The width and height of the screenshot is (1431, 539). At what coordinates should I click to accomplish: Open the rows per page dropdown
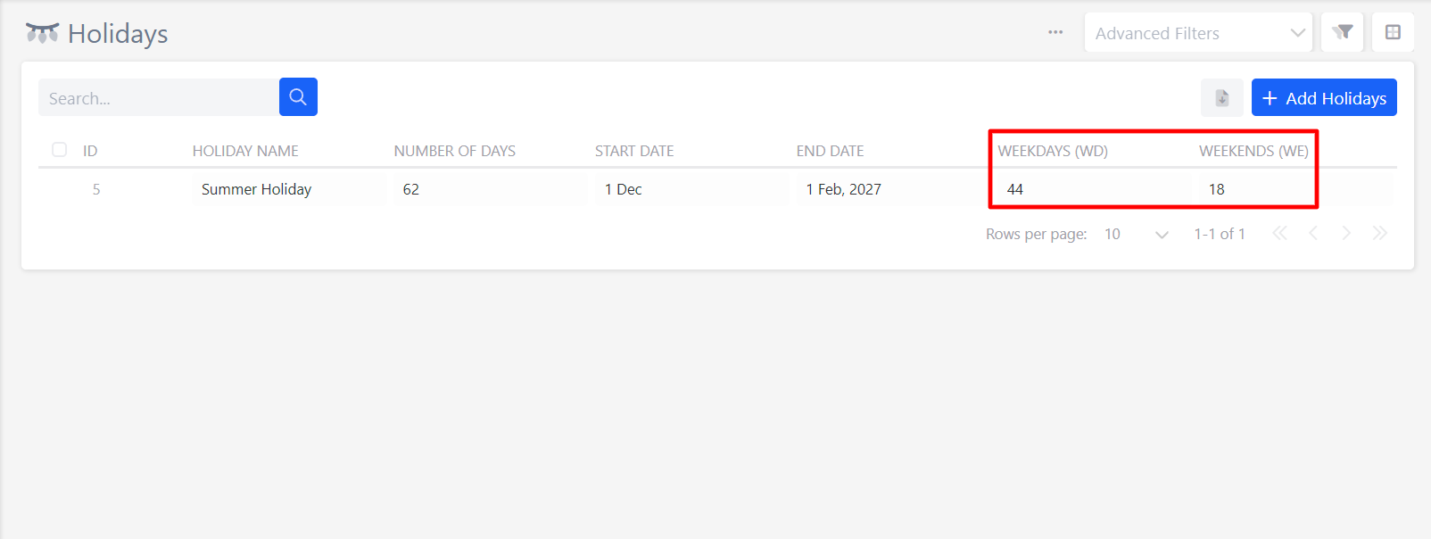tap(1136, 234)
